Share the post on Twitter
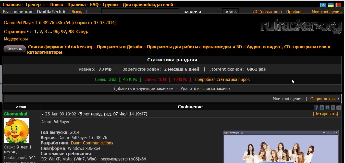Viewport: 345px width, 163px height. (322, 108)
